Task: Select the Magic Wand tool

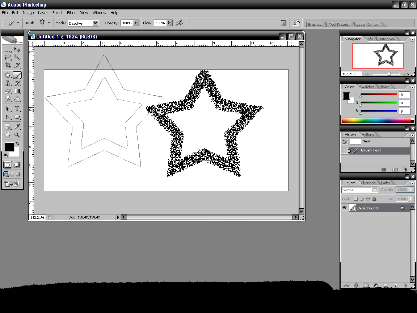Action: (17, 57)
